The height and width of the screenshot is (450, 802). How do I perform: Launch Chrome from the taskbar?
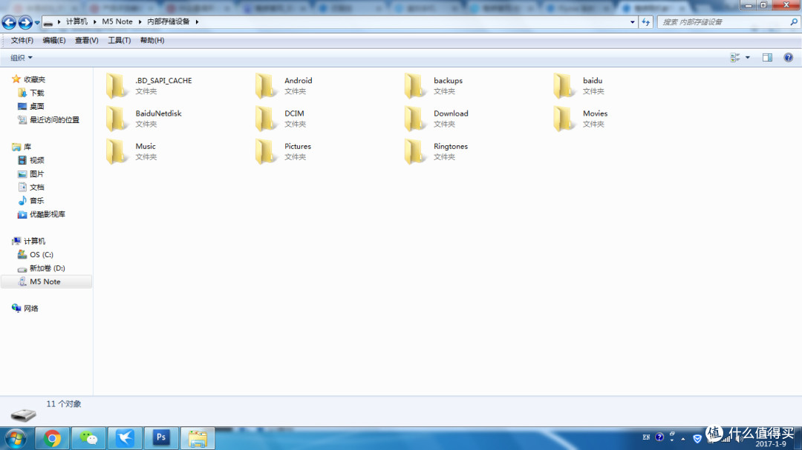(52, 438)
